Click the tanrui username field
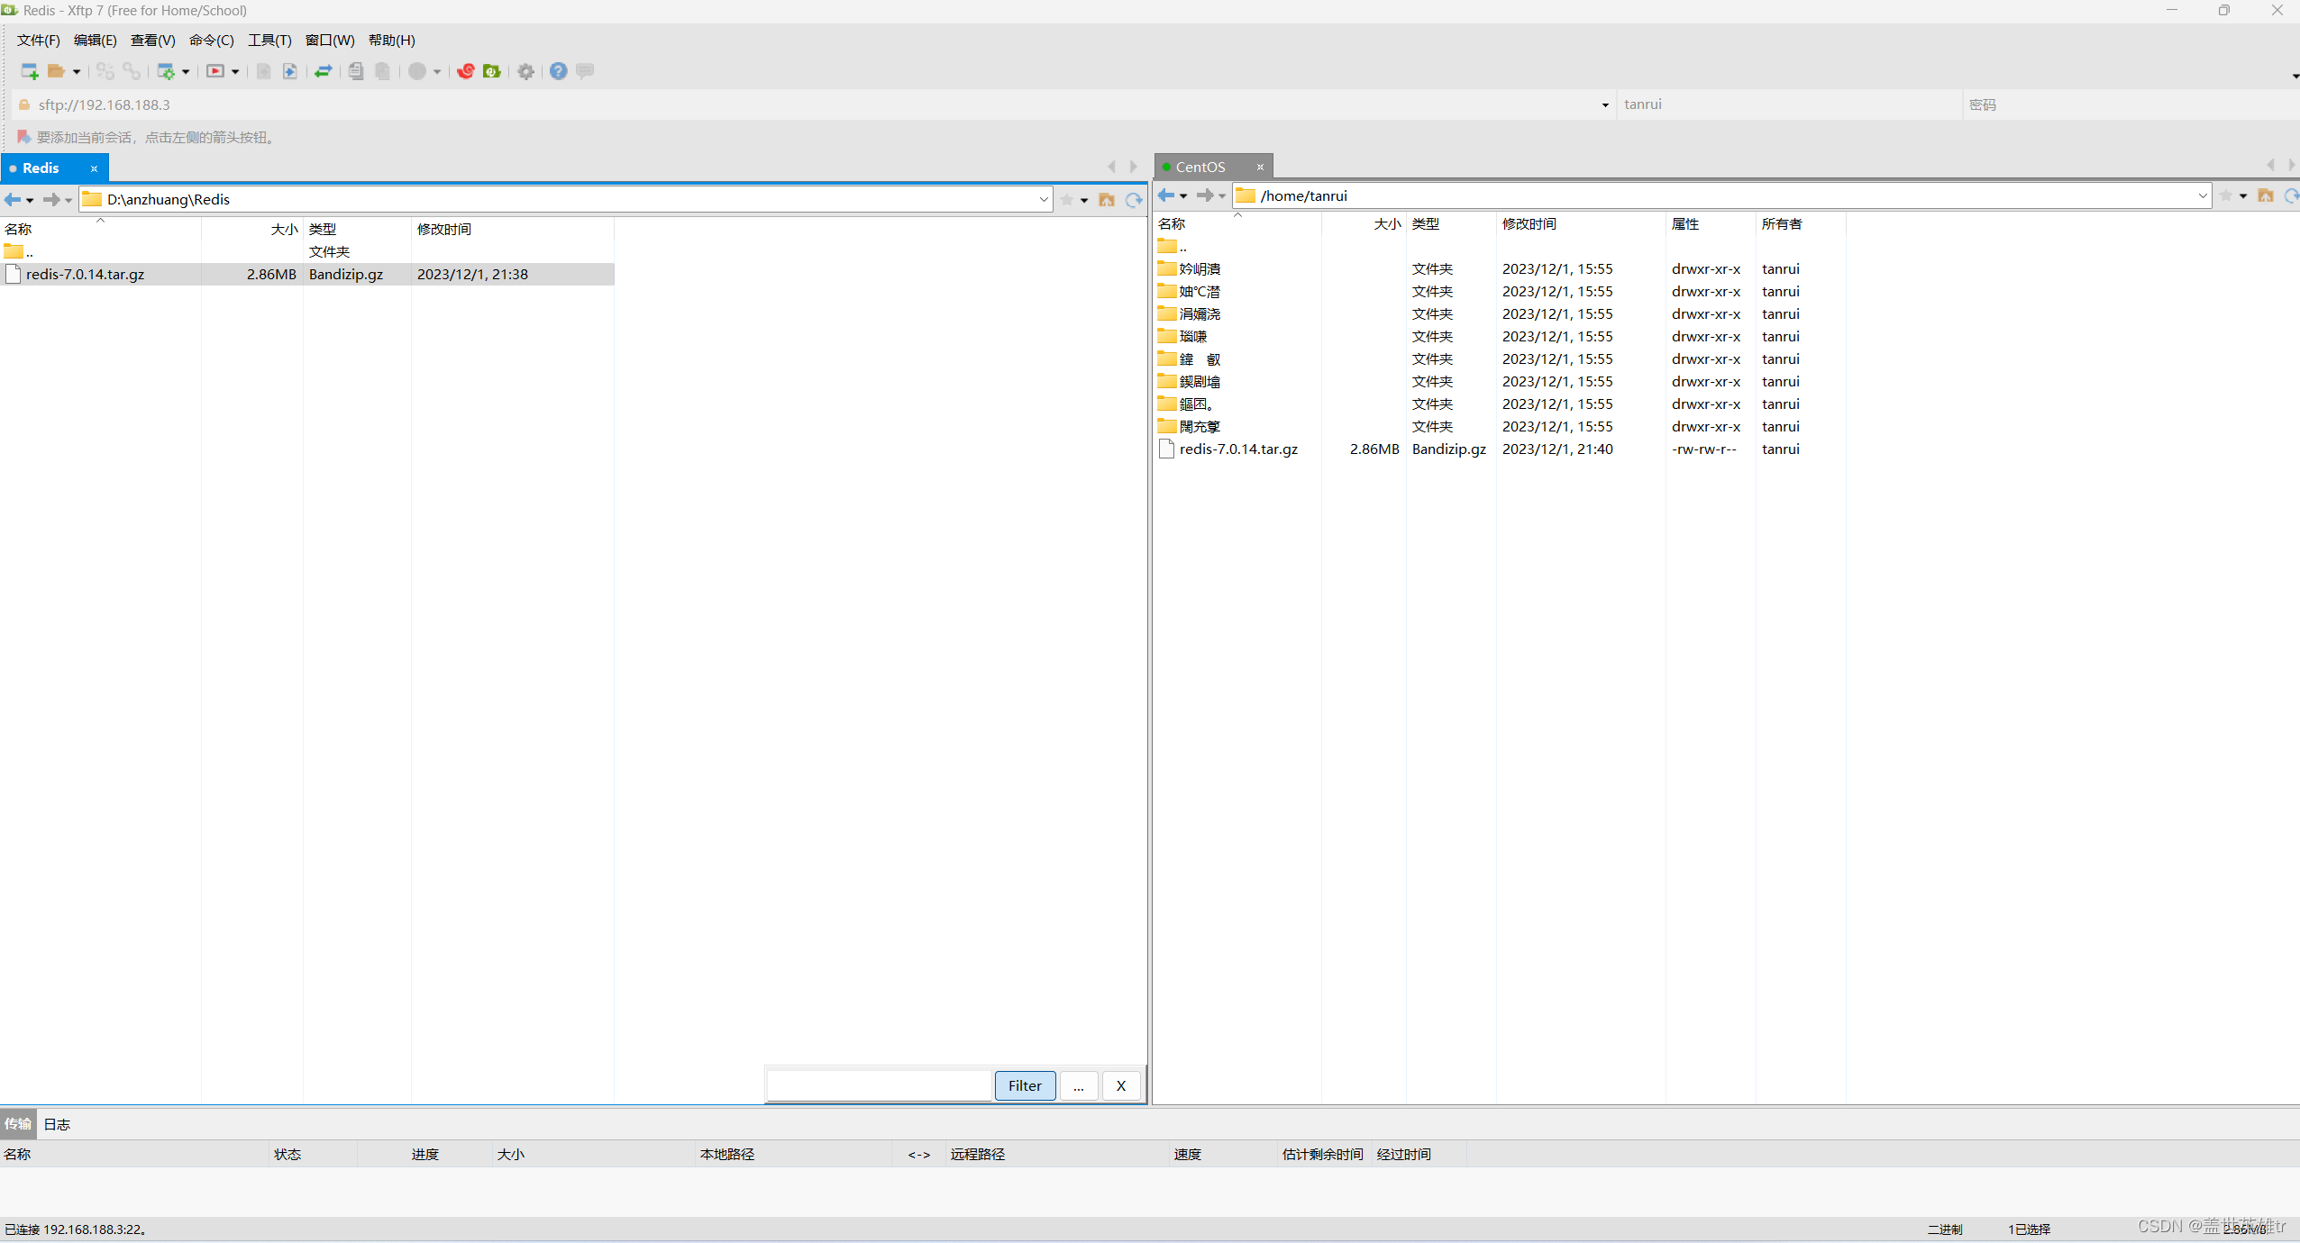This screenshot has height=1243, width=2300. pos(1789,104)
